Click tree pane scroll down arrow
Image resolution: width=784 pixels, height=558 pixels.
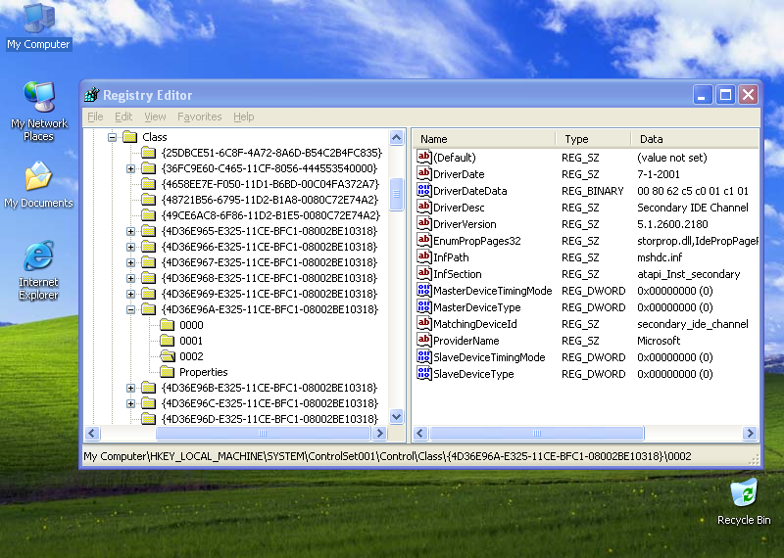click(x=397, y=416)
